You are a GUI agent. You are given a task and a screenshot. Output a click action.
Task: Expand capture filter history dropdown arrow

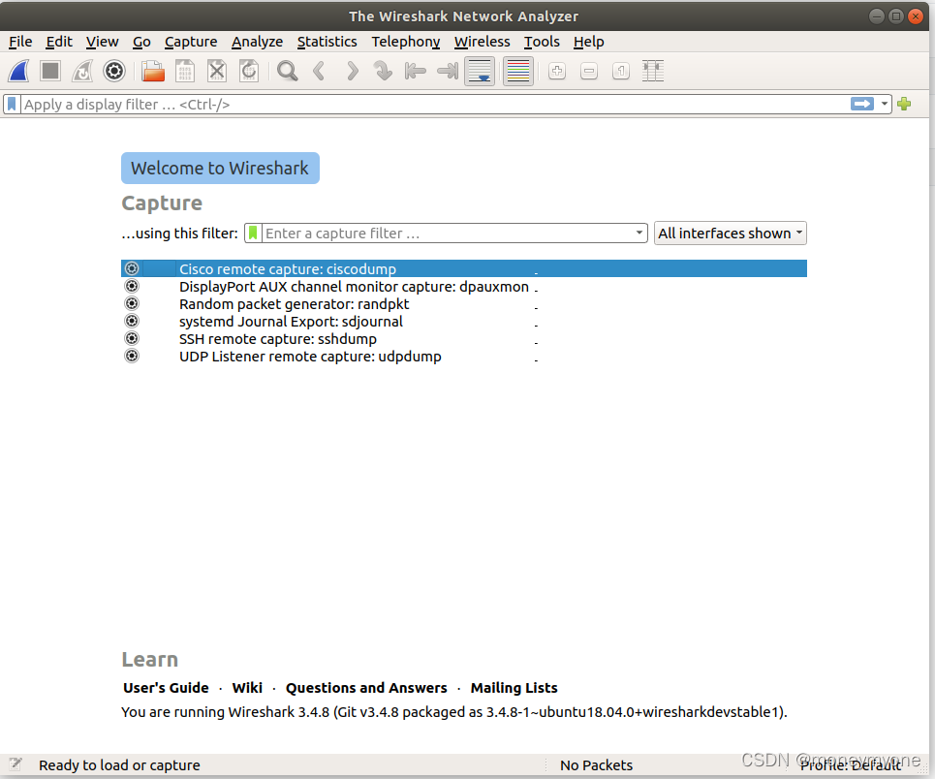tap(639, 234)
